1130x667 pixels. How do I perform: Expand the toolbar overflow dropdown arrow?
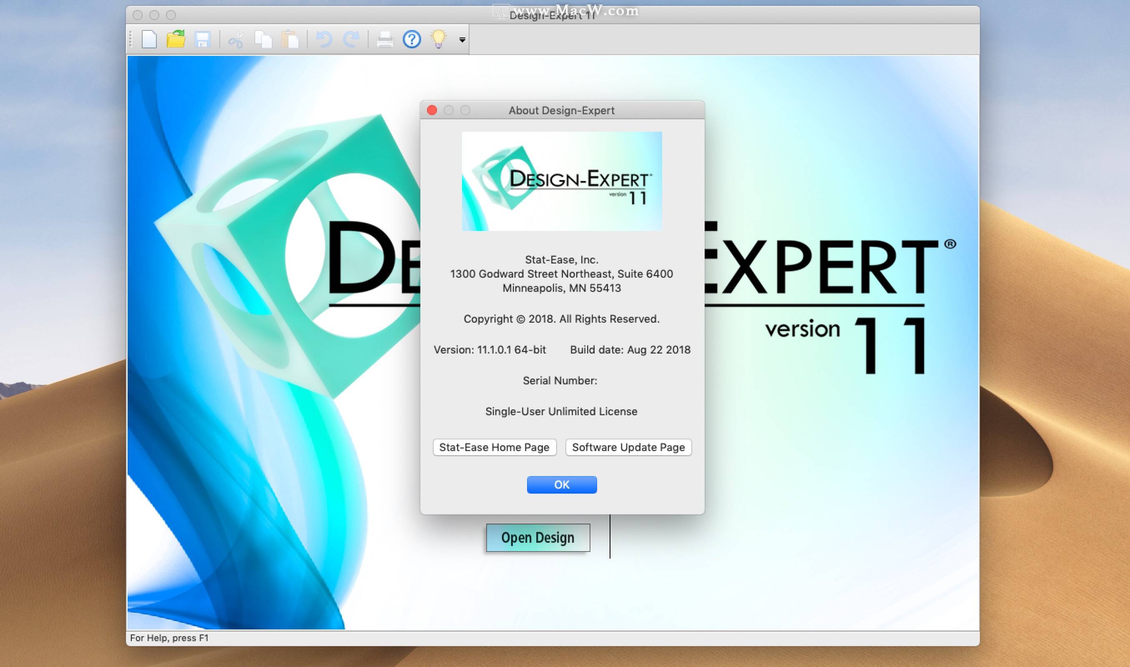pos(462,40)
